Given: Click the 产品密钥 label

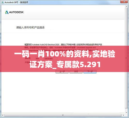Looking at the screenshot, I should tap(27, 62).
